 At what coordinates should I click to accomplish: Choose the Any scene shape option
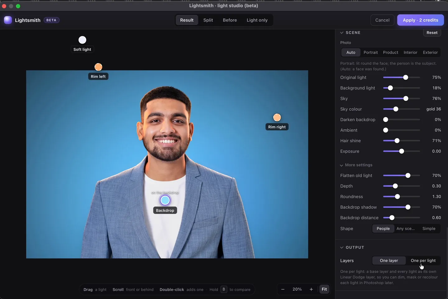coord(406,229)
